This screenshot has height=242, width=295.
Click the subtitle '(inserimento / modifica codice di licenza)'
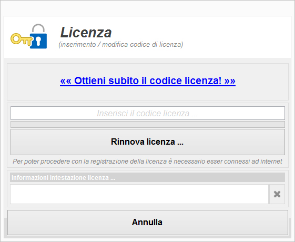(121, 45)
